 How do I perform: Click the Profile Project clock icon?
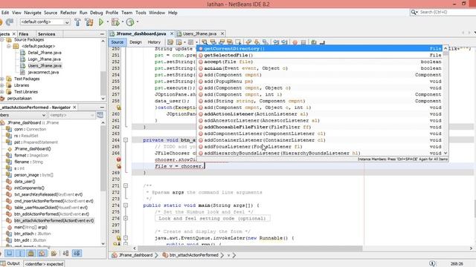click(x=130, y=22)
